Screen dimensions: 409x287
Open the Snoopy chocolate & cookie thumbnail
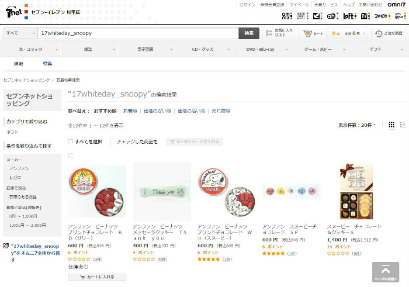[x=356, y=192]
